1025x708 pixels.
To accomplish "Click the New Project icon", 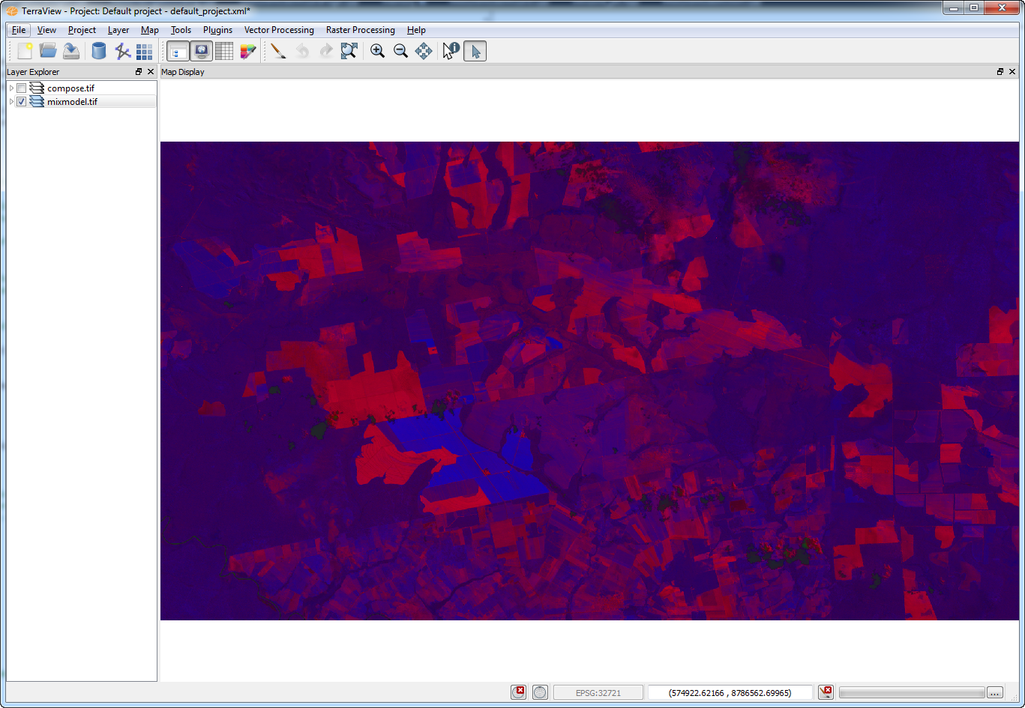I will [x=25, y=51].
